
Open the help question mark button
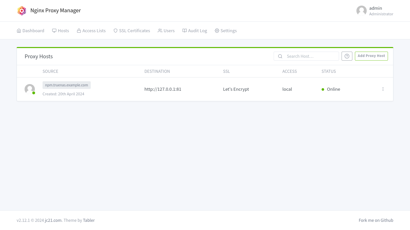point(347,56)
